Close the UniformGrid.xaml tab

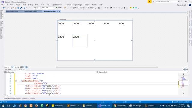coord(60,11)
